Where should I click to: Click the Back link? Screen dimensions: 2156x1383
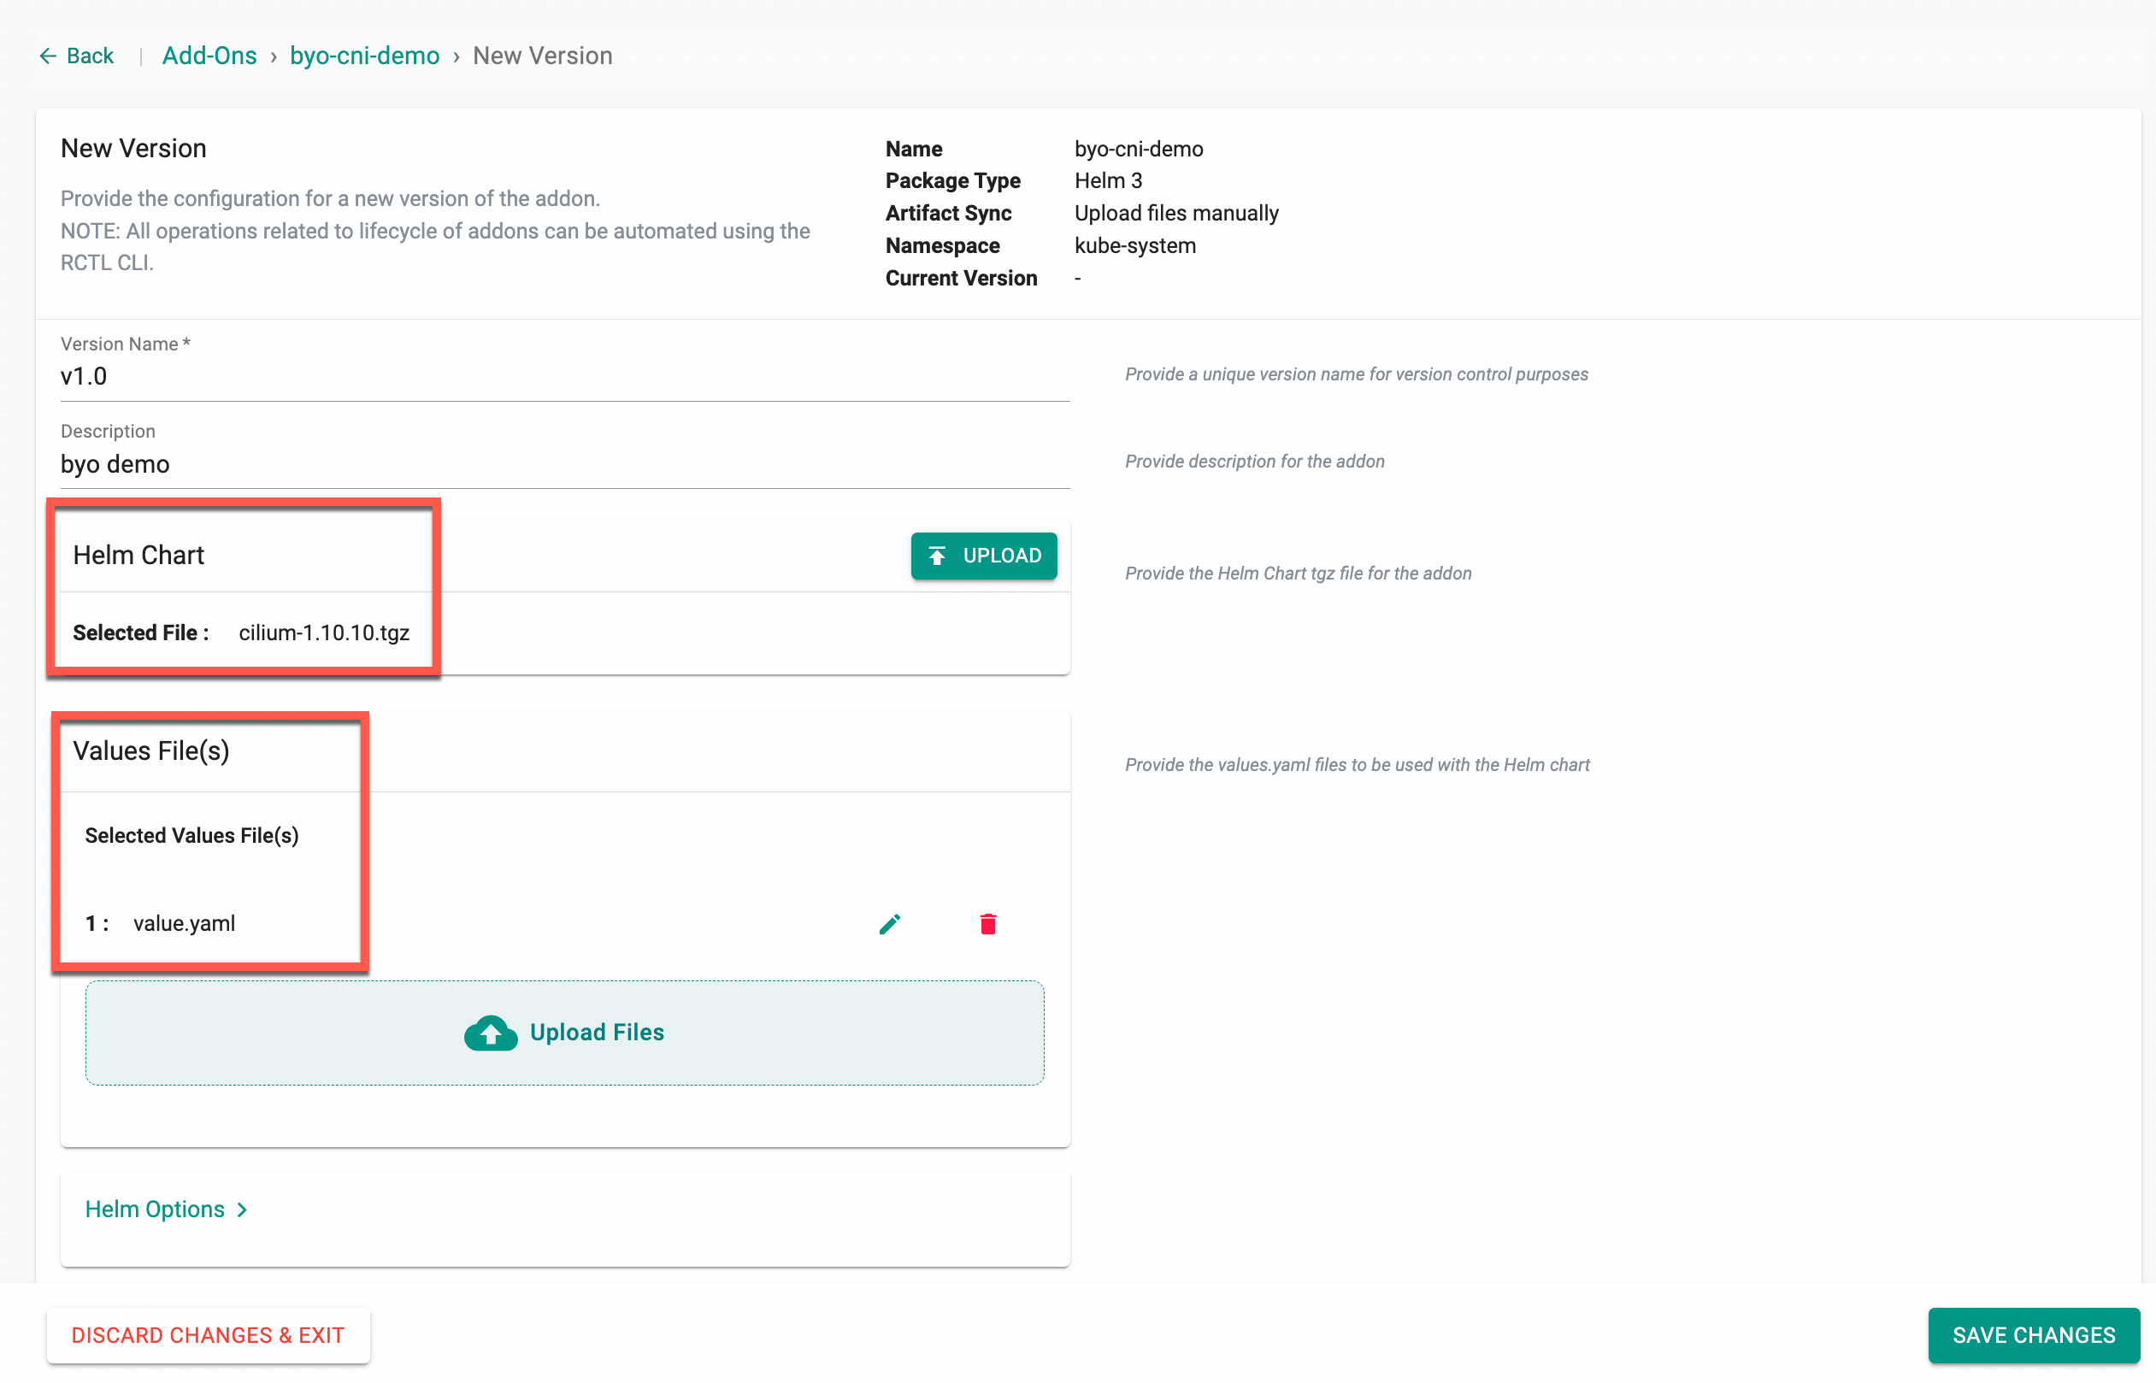click(90, 56)
